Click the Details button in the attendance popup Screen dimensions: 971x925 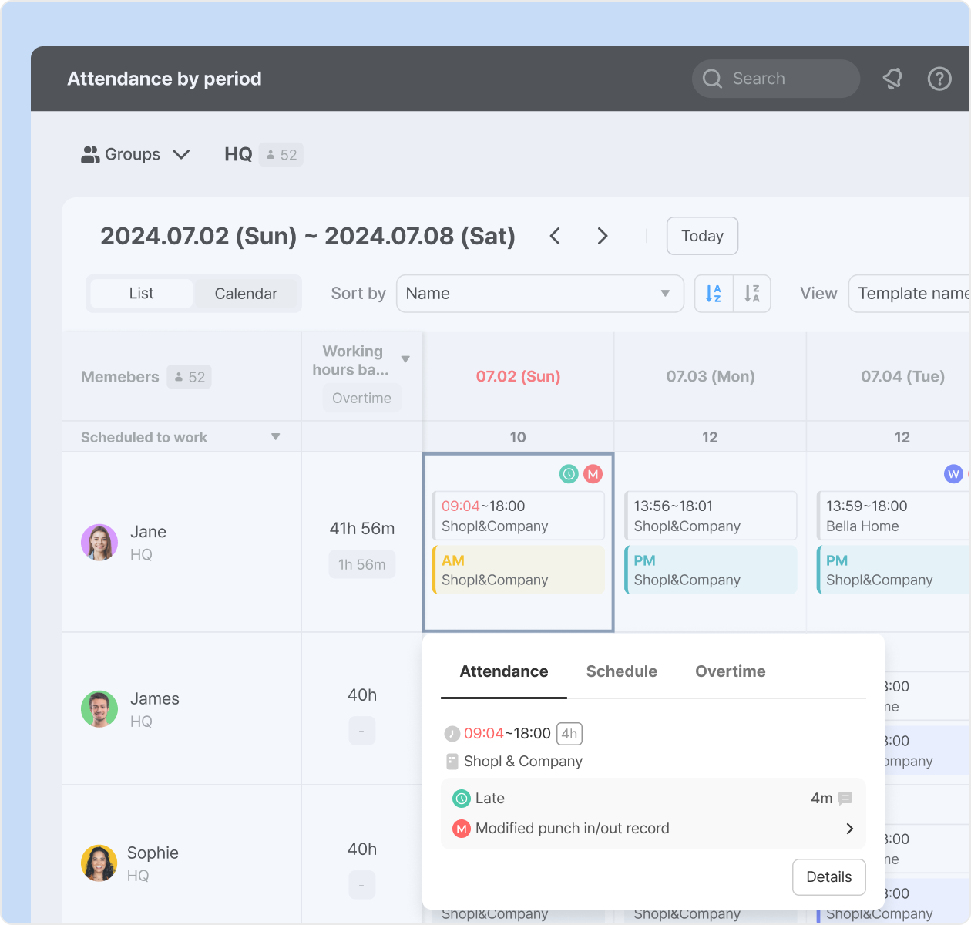829,877
